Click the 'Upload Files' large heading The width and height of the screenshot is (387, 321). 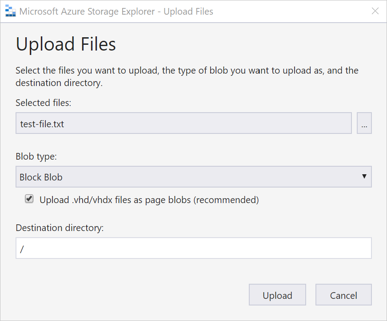pyautogui.click(x=66, y=44)
